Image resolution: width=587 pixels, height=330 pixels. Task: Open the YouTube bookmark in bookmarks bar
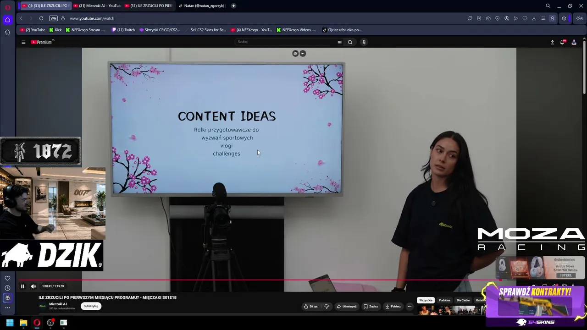tap(33, 30)
